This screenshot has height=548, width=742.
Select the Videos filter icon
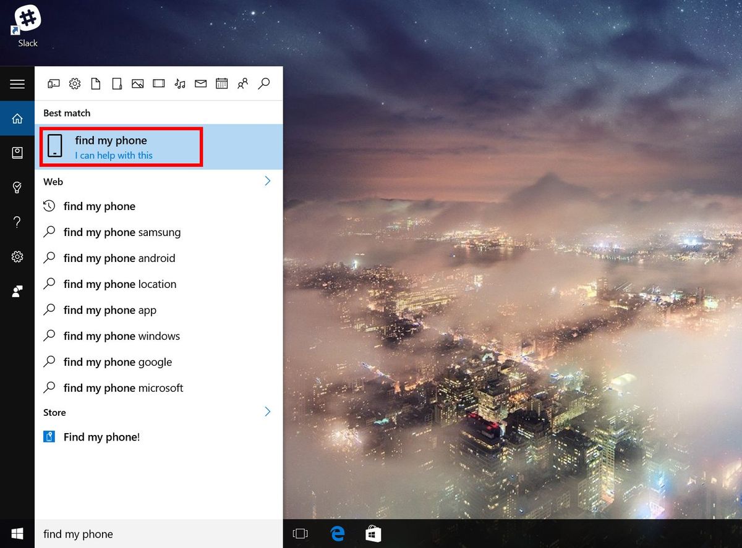click(158, 83)
